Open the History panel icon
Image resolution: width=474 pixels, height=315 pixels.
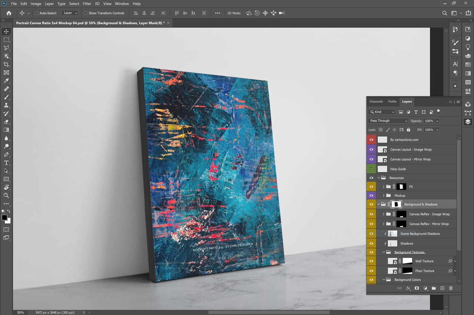coord(455,30)
